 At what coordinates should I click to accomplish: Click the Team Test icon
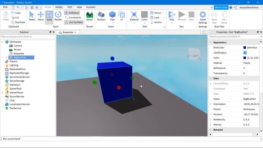tap(214, 17)
